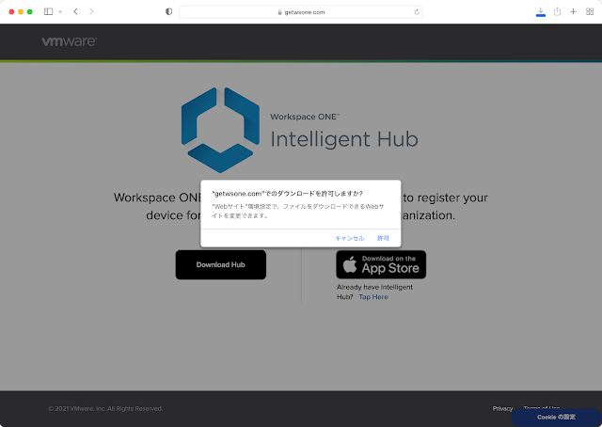Viewport: 602px width, 427px height.
Task: Go back with the back arrow
Action: tap(75, 11)
